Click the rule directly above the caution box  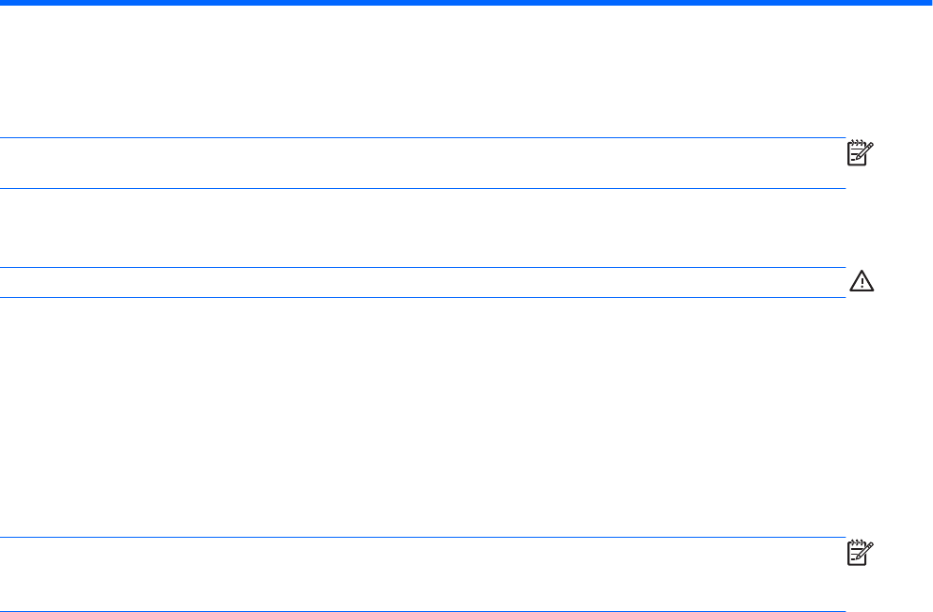[423, 268]
